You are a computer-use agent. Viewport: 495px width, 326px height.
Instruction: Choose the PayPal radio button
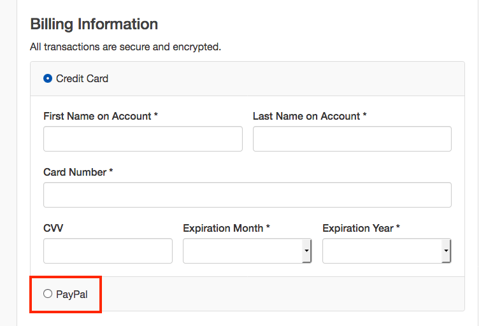coord(48,294)
